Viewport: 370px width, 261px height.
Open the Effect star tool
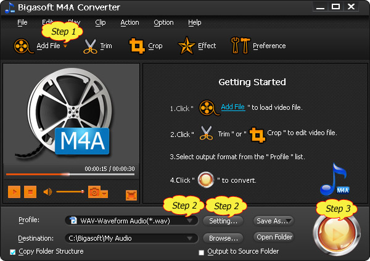pos(186,45)
